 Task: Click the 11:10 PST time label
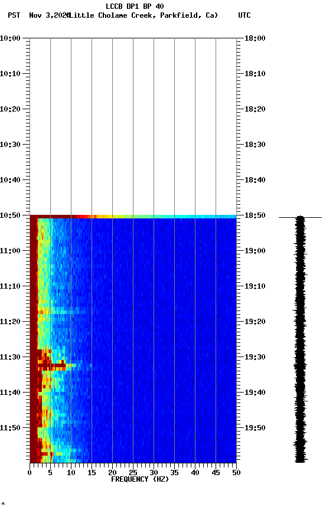point(10,286)
